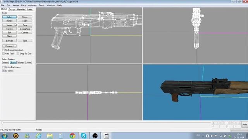The width and height of the screenshot is (248, 139).
Task: Click the side-view wireframe rifle viewport
Action: click(89, 36)
